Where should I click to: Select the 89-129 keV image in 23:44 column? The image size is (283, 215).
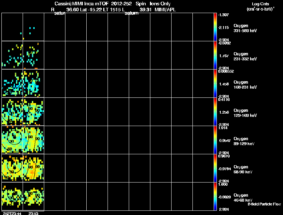point(12,140)
